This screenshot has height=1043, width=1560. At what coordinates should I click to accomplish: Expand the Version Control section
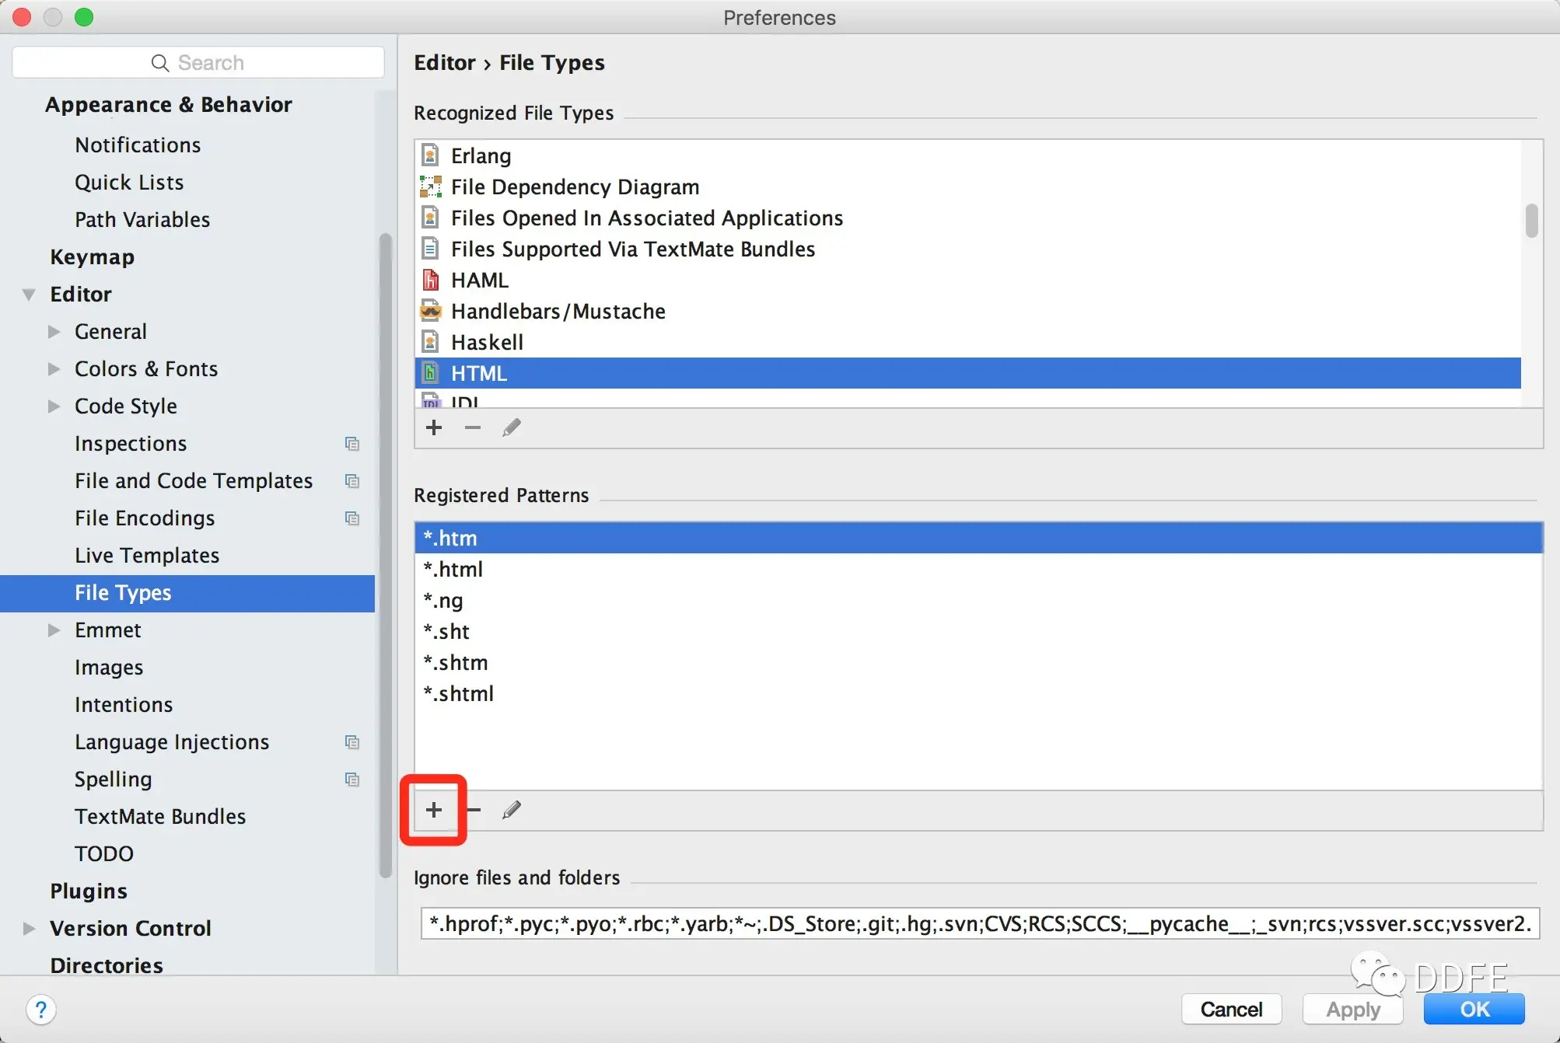pos(29,929)
